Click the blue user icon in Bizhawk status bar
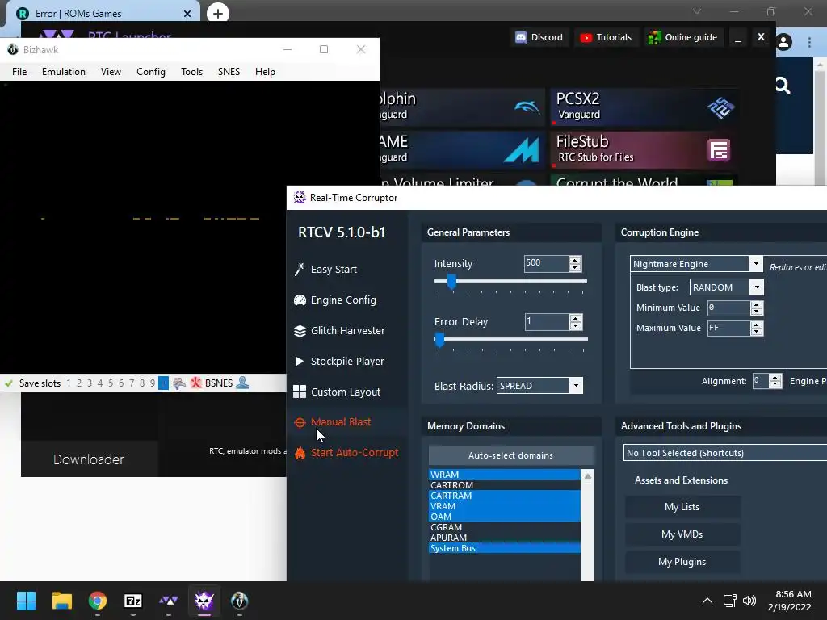 (242, 383)
